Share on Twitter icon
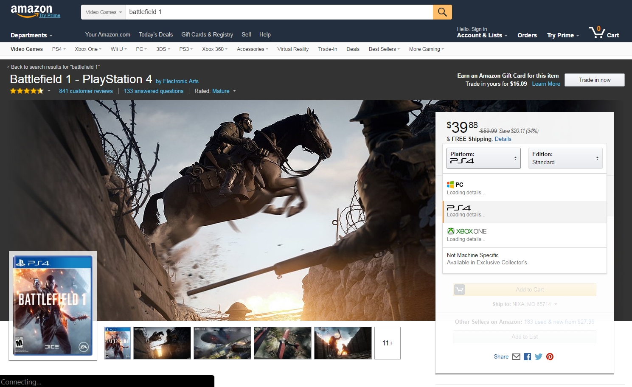Image resolution: width=632 pixels, height=387 pixels. coord(539,357)
